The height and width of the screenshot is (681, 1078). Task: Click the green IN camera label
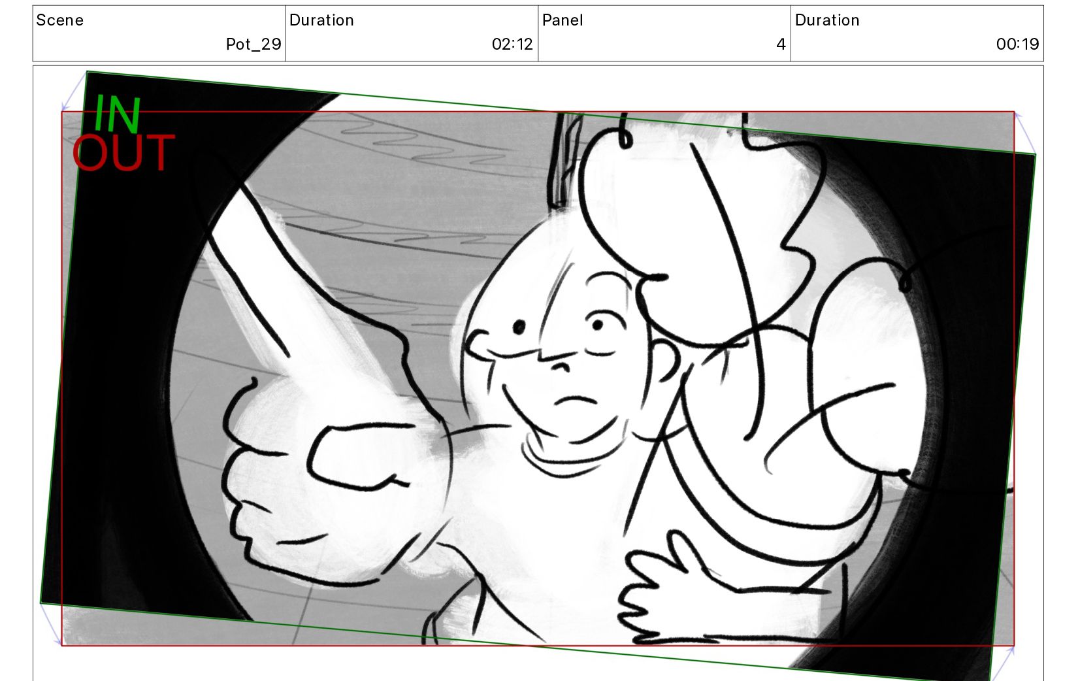[118, 114]
